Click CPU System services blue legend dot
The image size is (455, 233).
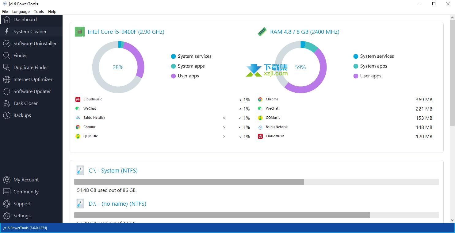point(173,56)
